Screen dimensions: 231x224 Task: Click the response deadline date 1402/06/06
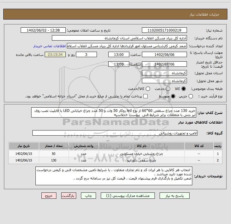click(164, 54)
